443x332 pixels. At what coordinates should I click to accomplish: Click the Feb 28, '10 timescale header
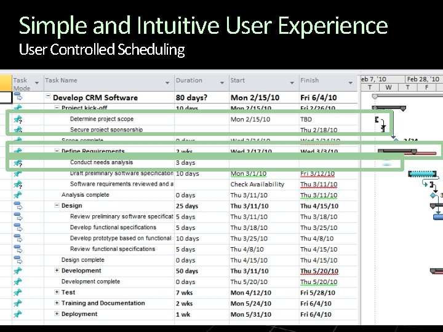pyautogui.click(x=423, y=79)
